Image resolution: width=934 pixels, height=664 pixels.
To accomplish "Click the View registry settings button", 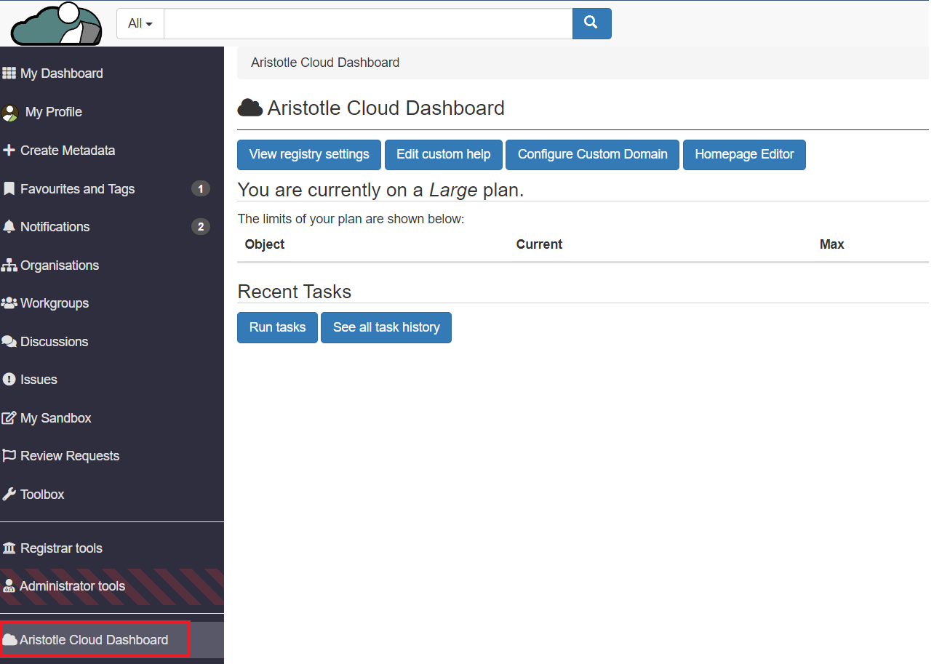I will point(309,155).
